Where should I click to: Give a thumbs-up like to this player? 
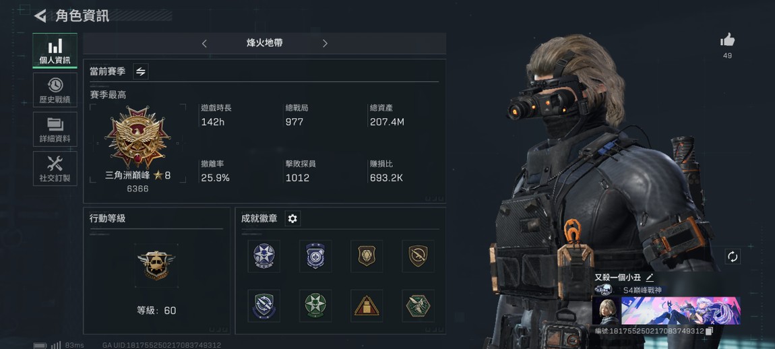(x=727, y=40)
